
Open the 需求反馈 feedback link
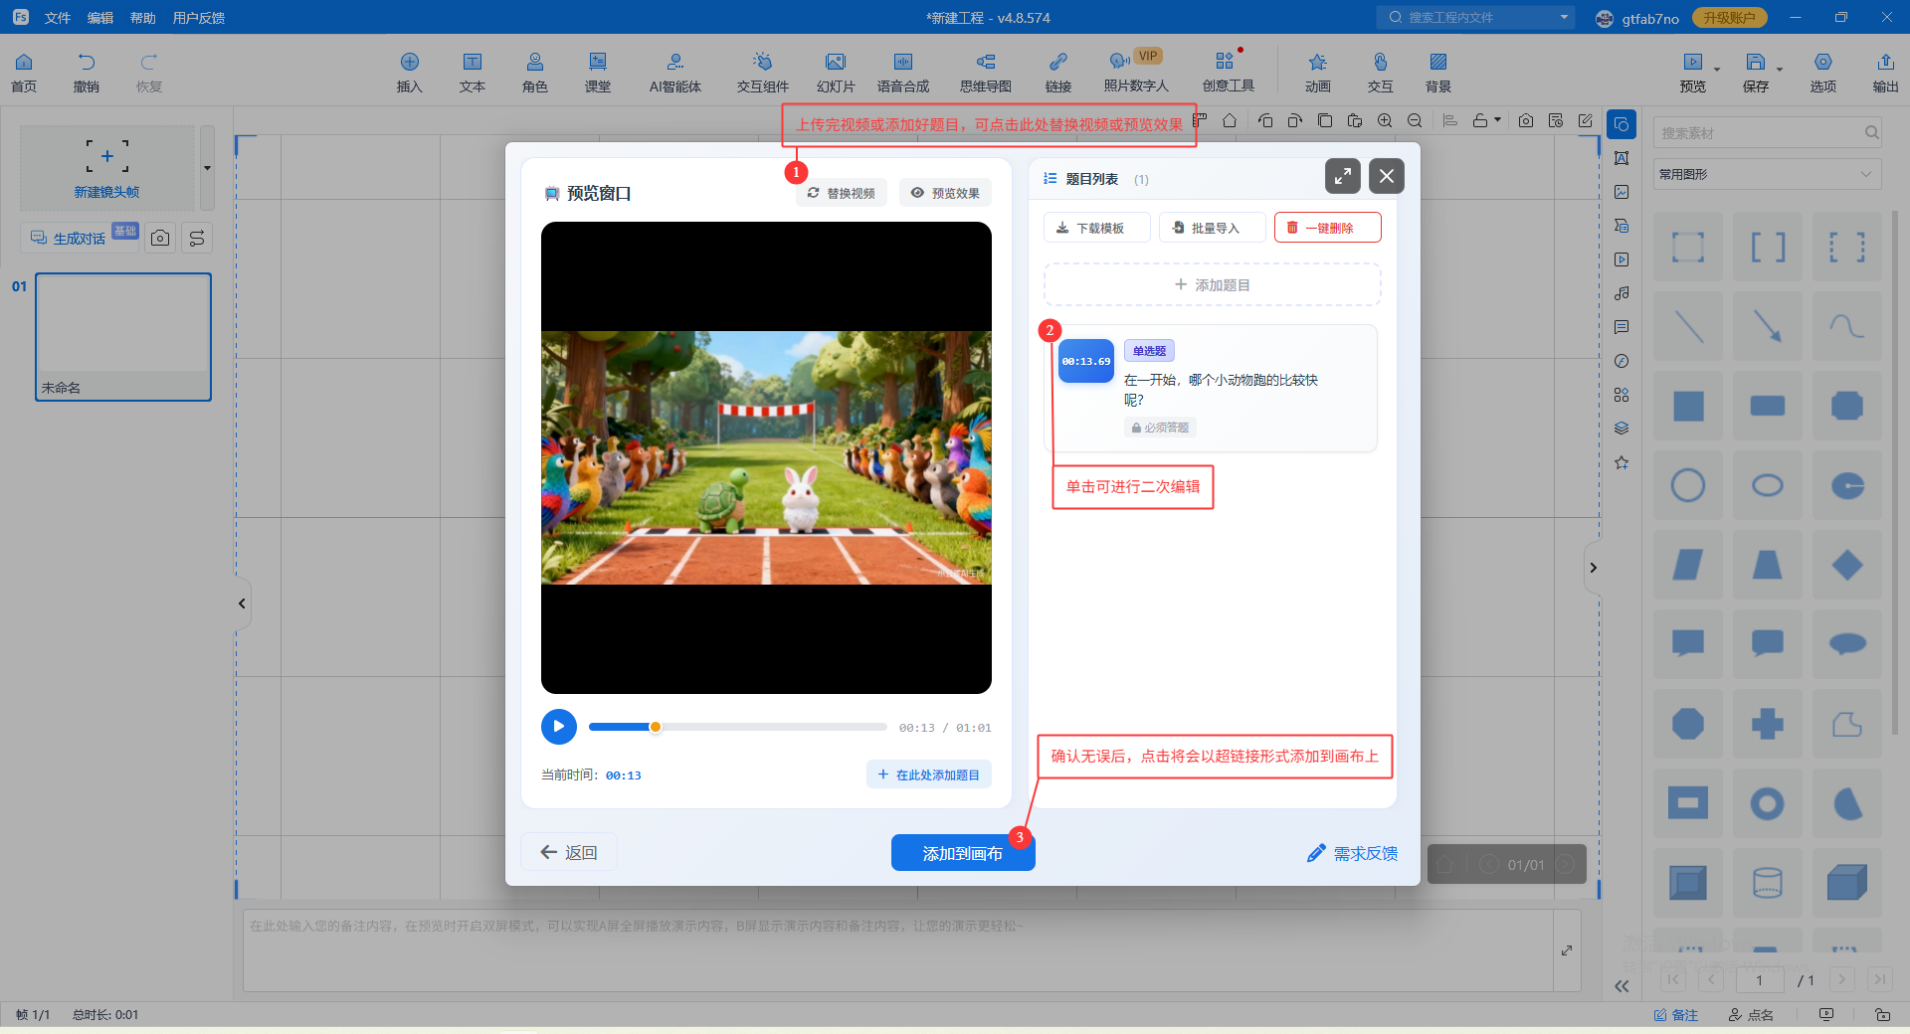pos(1353,853)
